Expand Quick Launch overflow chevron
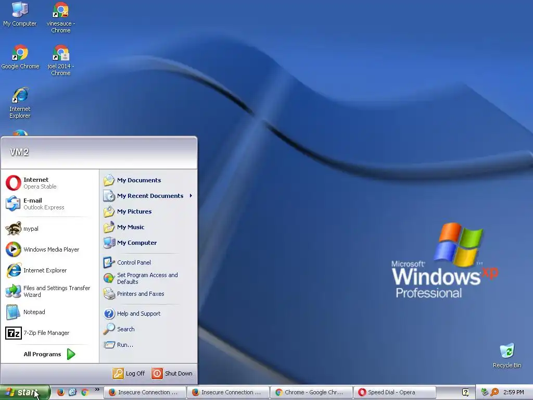This screenshot has width=533, height=400. click(97, 390)
